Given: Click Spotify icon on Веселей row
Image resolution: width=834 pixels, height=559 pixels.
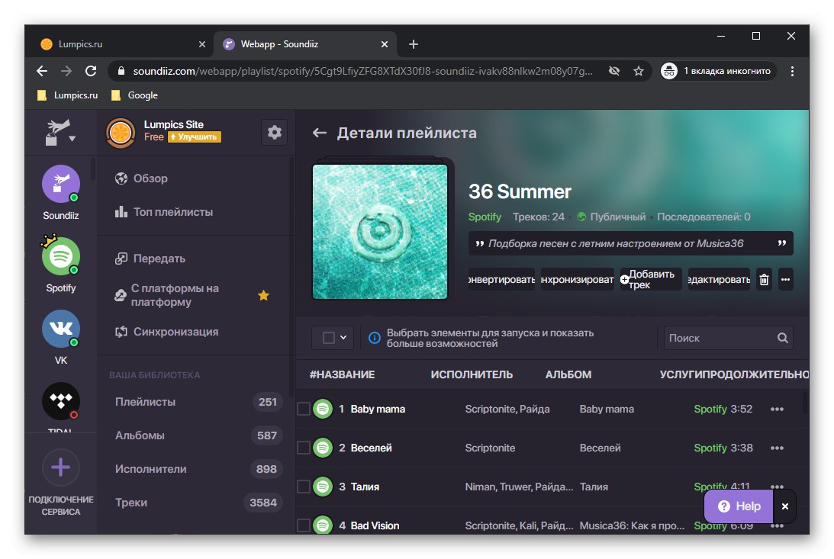Looking at the screenshot, I should (322, 448).
